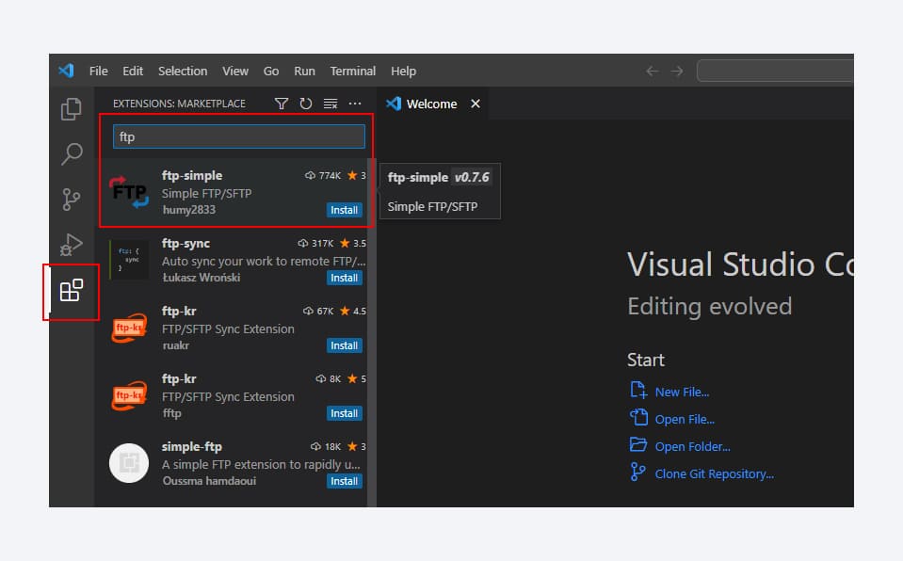Open the Search view
Screen dimensions: 903x561
71,154
